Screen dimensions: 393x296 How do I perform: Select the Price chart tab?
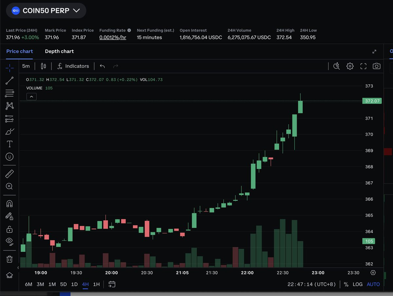click(20, 51)
